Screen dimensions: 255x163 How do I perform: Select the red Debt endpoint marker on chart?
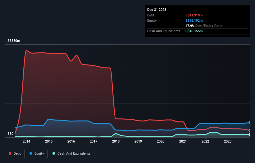coord(250,130)
